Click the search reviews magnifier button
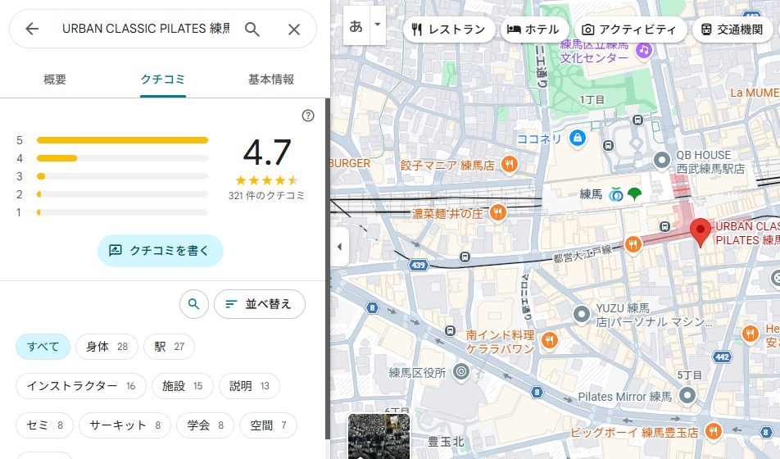Image resolution: width=780 pixels, height=459 pixels. tap(193, 304)
